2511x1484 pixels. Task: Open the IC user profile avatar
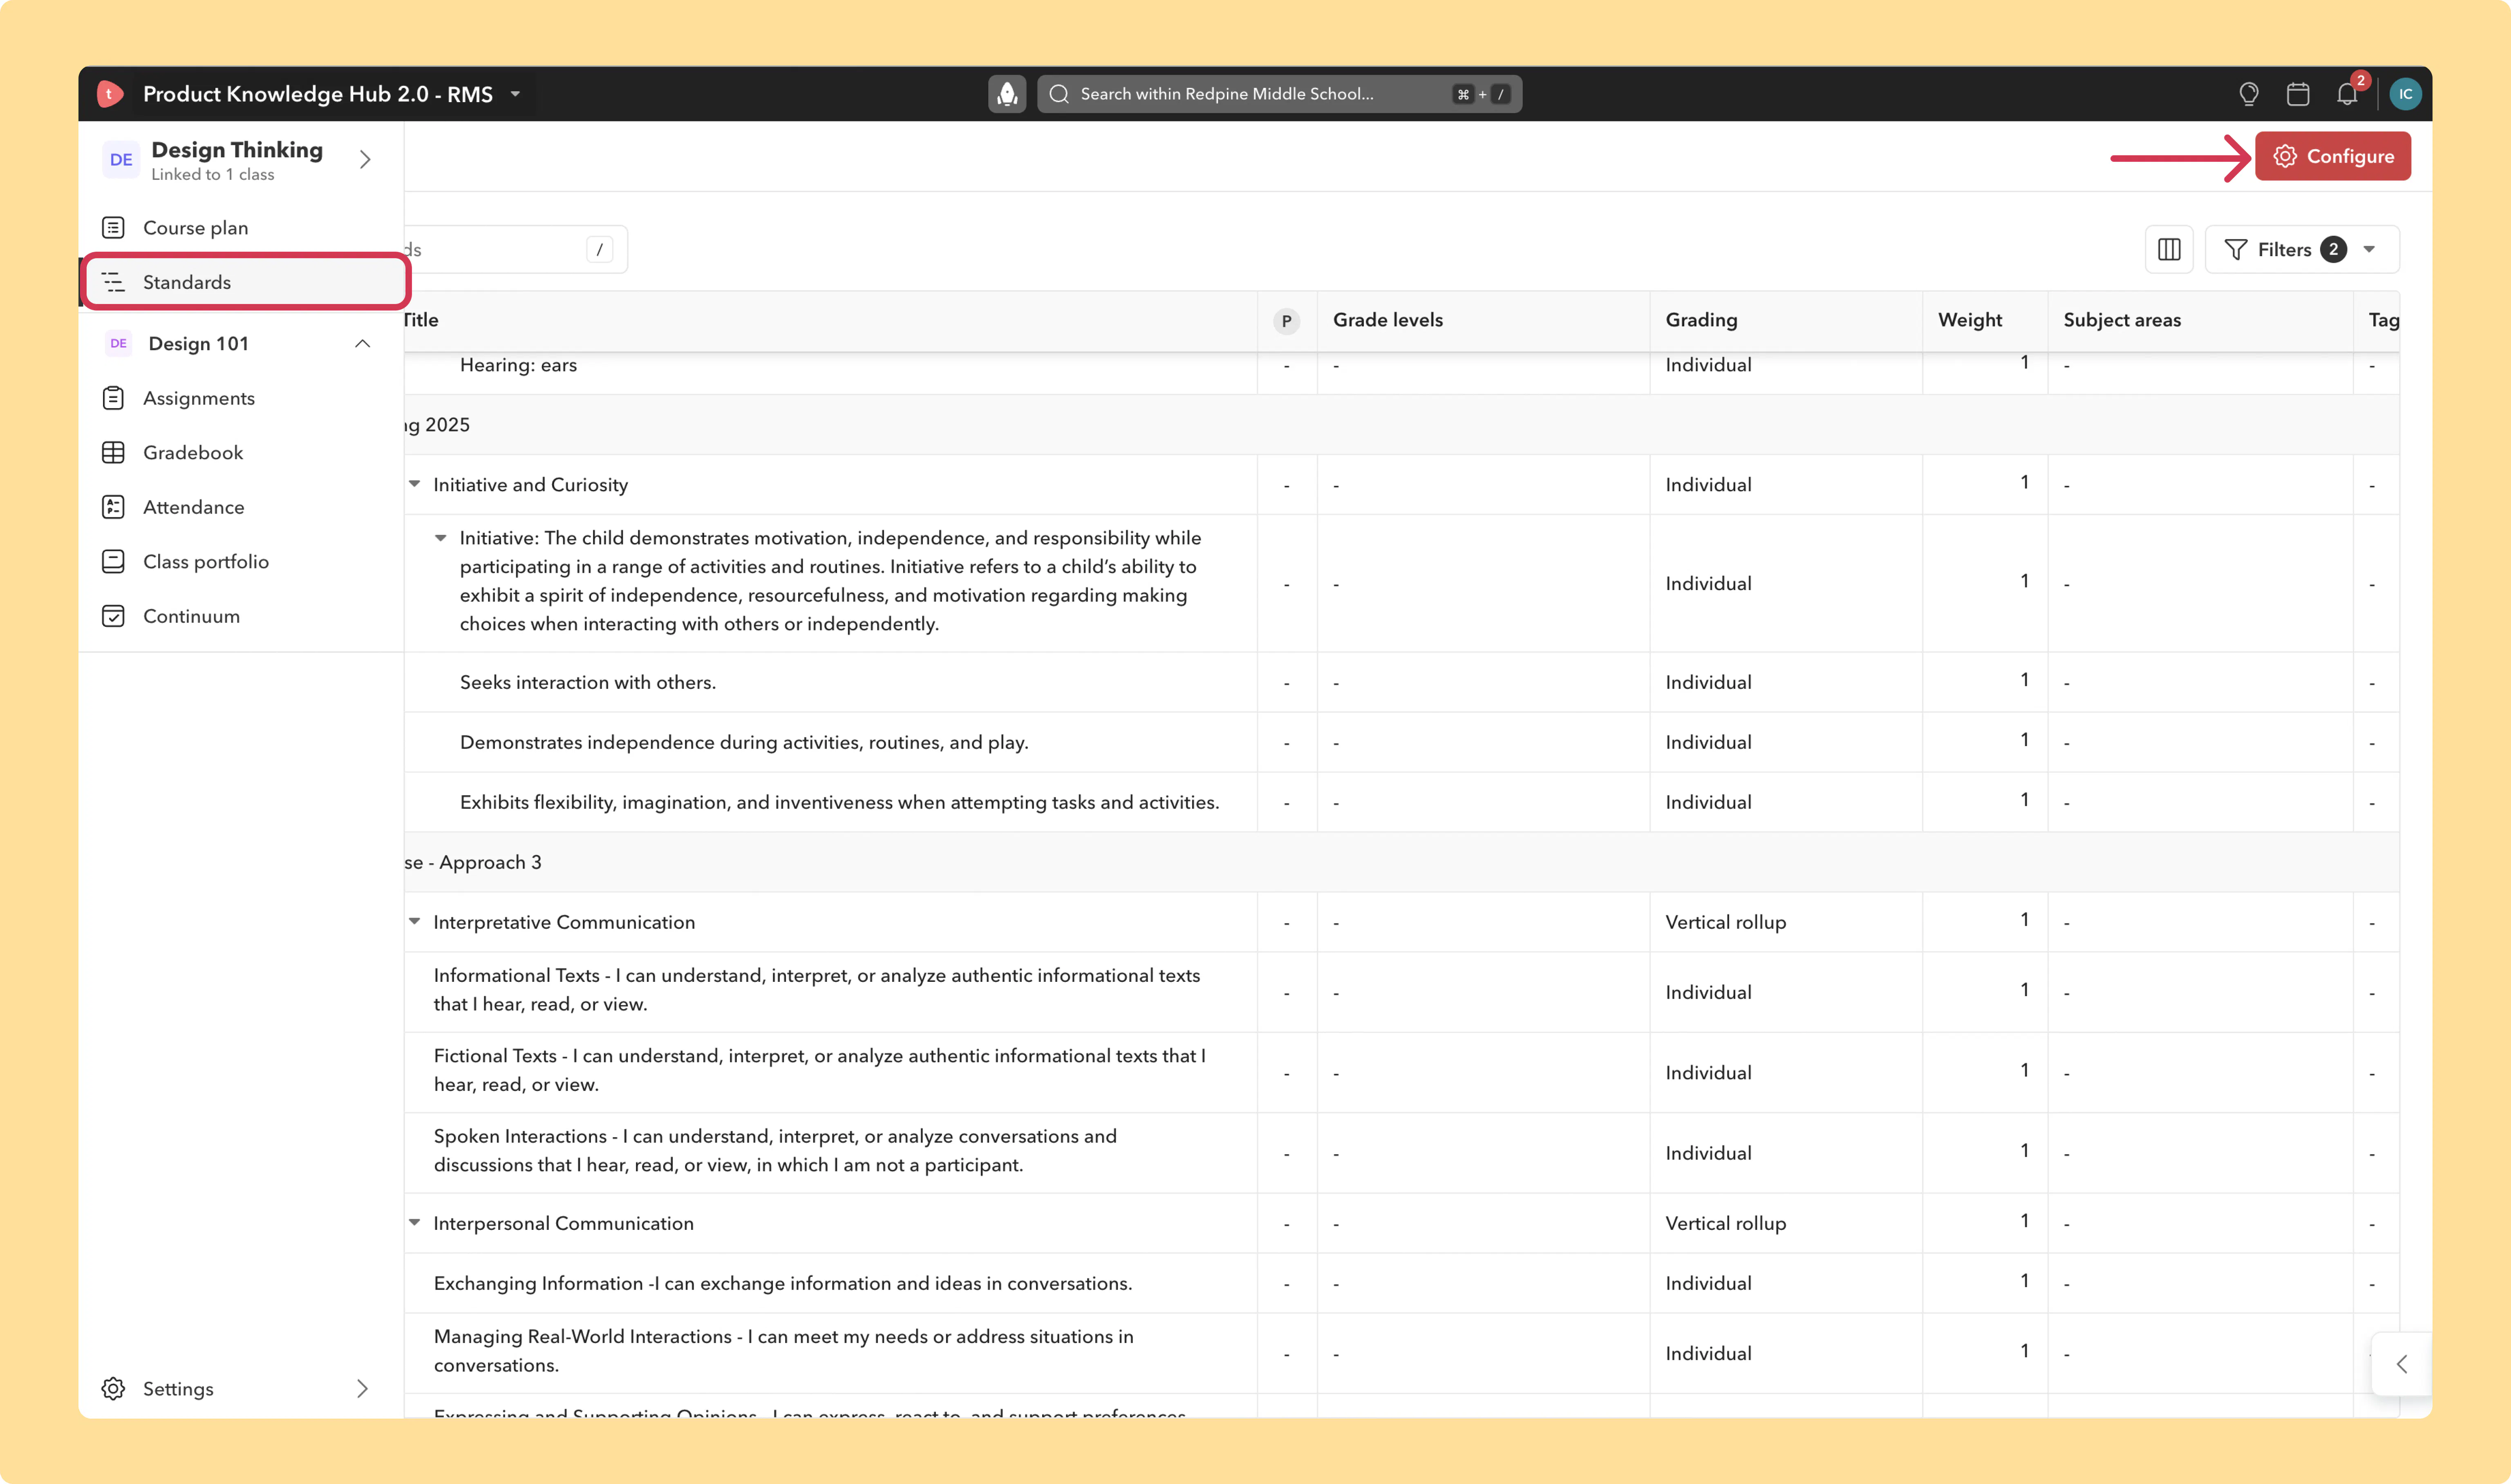2405,94
